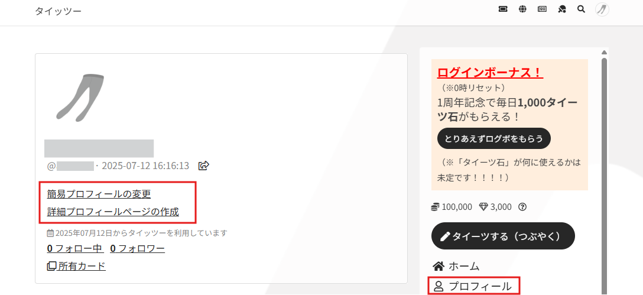The image size is (643, 295).
Task: Open the ログインボーナス! link
Action: [490, 73]
